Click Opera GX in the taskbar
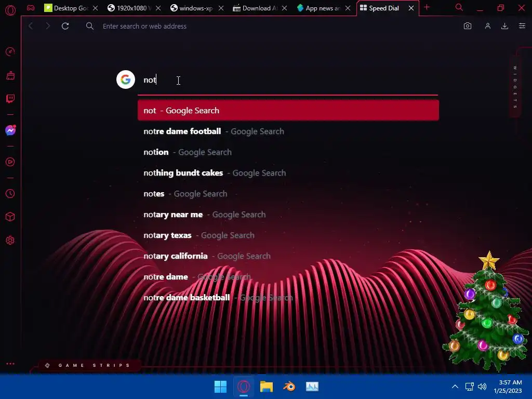The width and height of the screenshot is (532, 399). click(244, 387)
